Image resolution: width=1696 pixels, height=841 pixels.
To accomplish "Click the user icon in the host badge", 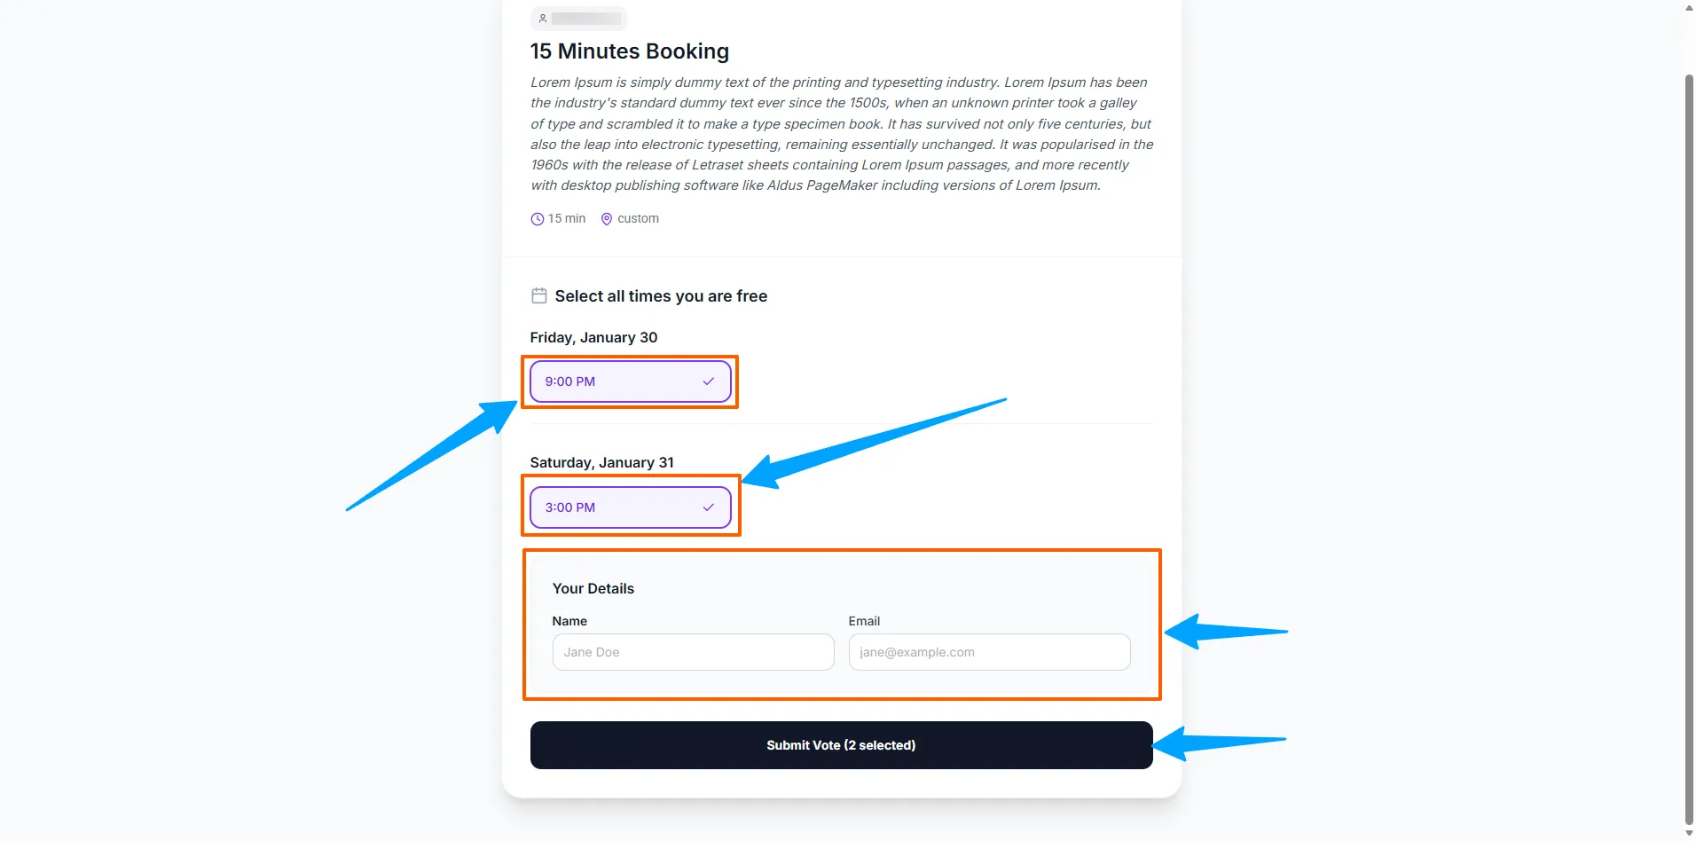I will 543,19.
